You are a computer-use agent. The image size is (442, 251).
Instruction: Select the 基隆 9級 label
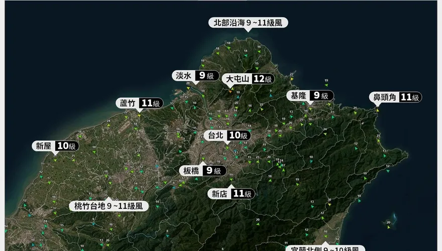coord(310,96)
